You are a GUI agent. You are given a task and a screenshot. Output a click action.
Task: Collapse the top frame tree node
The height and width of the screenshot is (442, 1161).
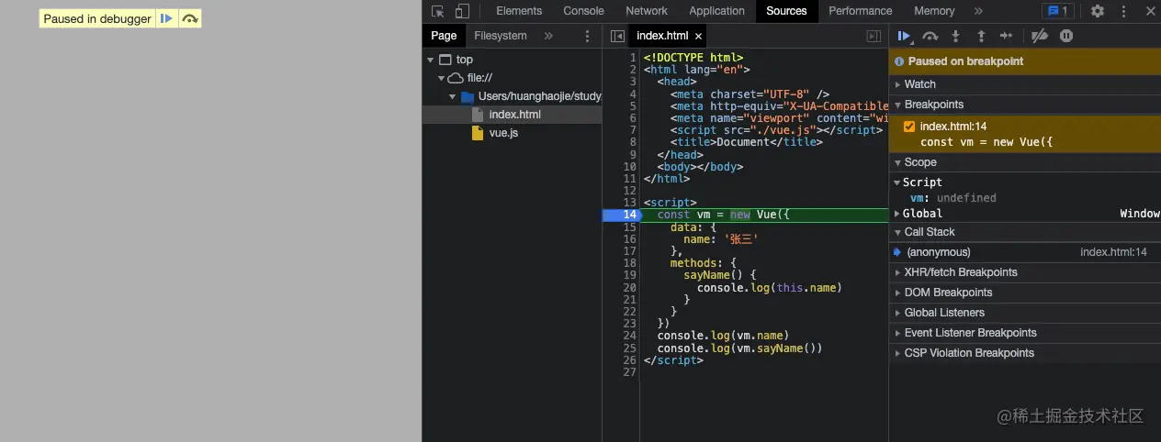pos(430,60)
